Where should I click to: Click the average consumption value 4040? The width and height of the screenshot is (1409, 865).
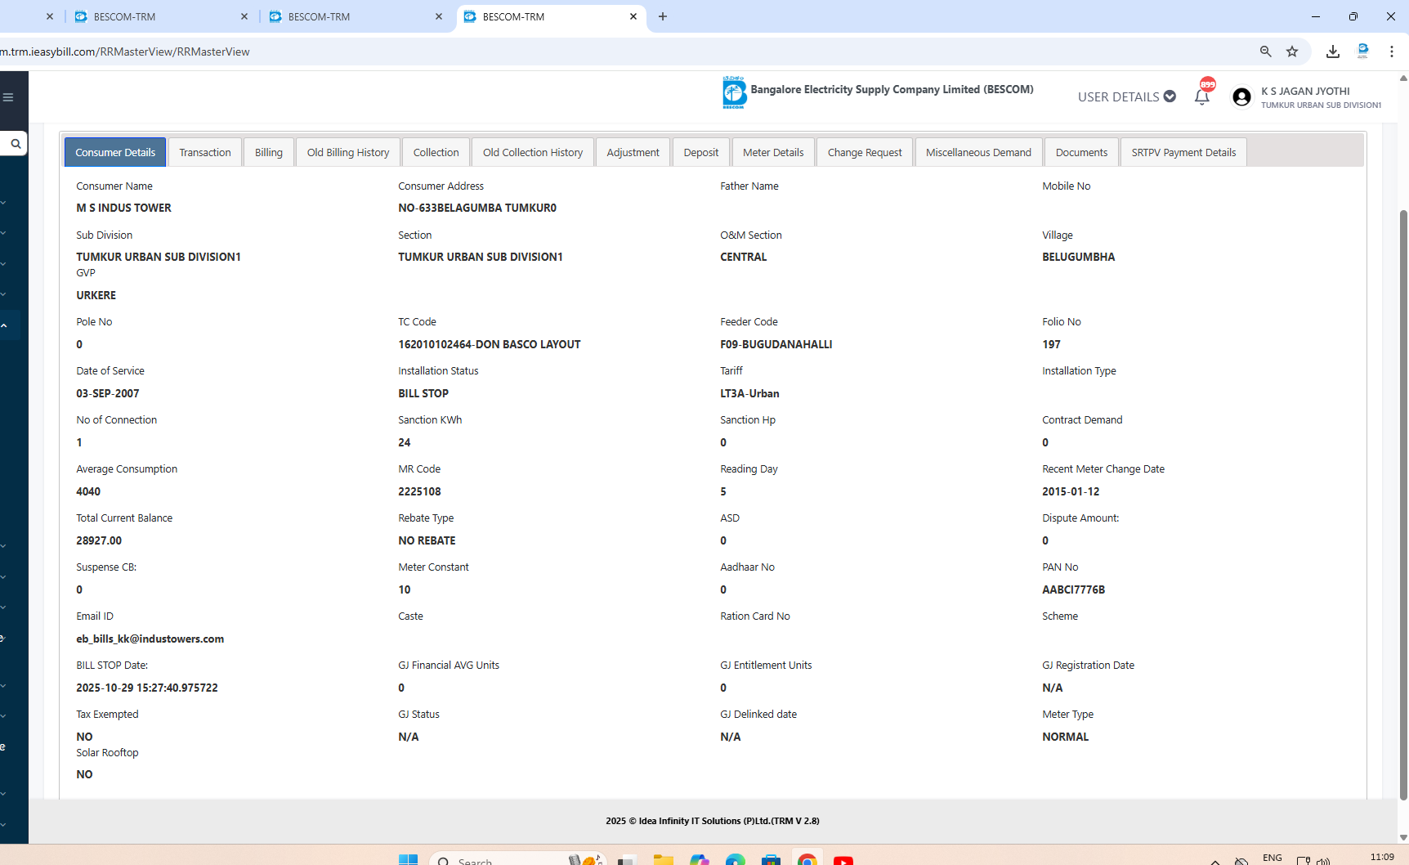(x=88, y=491)
